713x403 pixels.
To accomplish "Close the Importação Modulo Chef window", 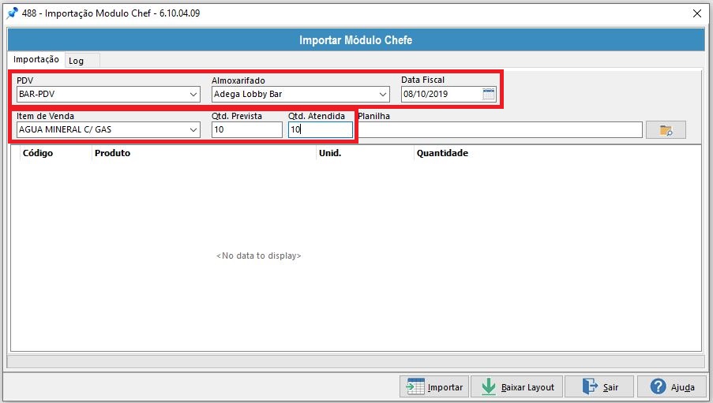I will pos(696,13).
